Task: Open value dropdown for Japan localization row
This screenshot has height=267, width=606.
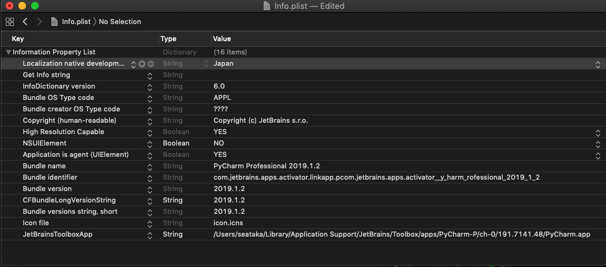Action: coord(598,65)
